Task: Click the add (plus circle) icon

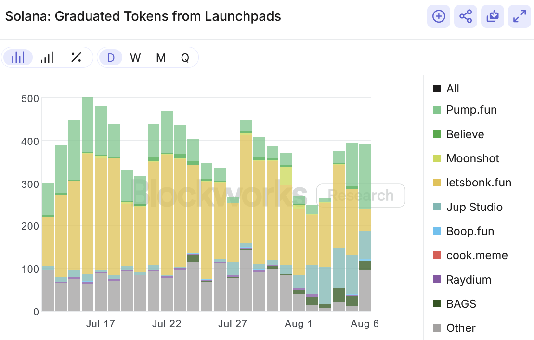Action: (438, 16)
